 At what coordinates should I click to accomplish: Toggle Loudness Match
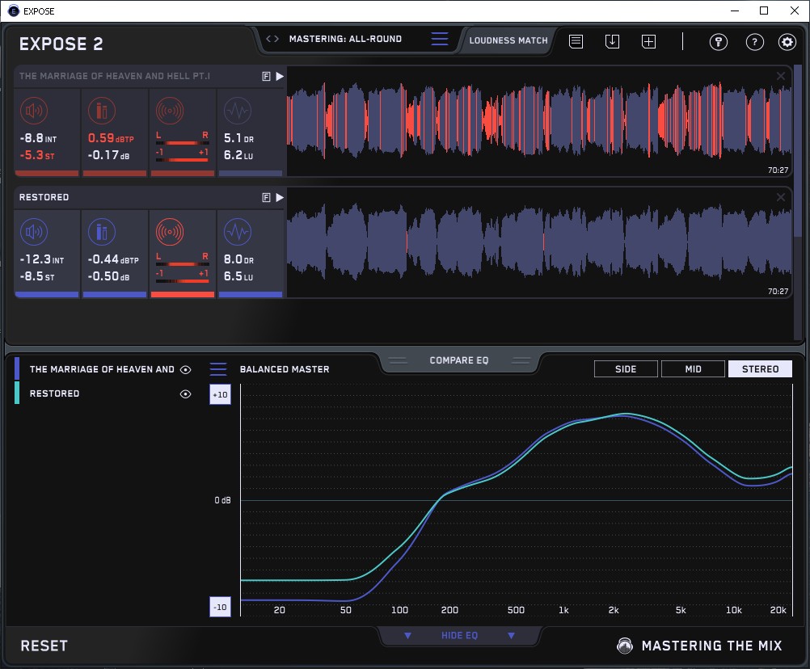[508, 40]
